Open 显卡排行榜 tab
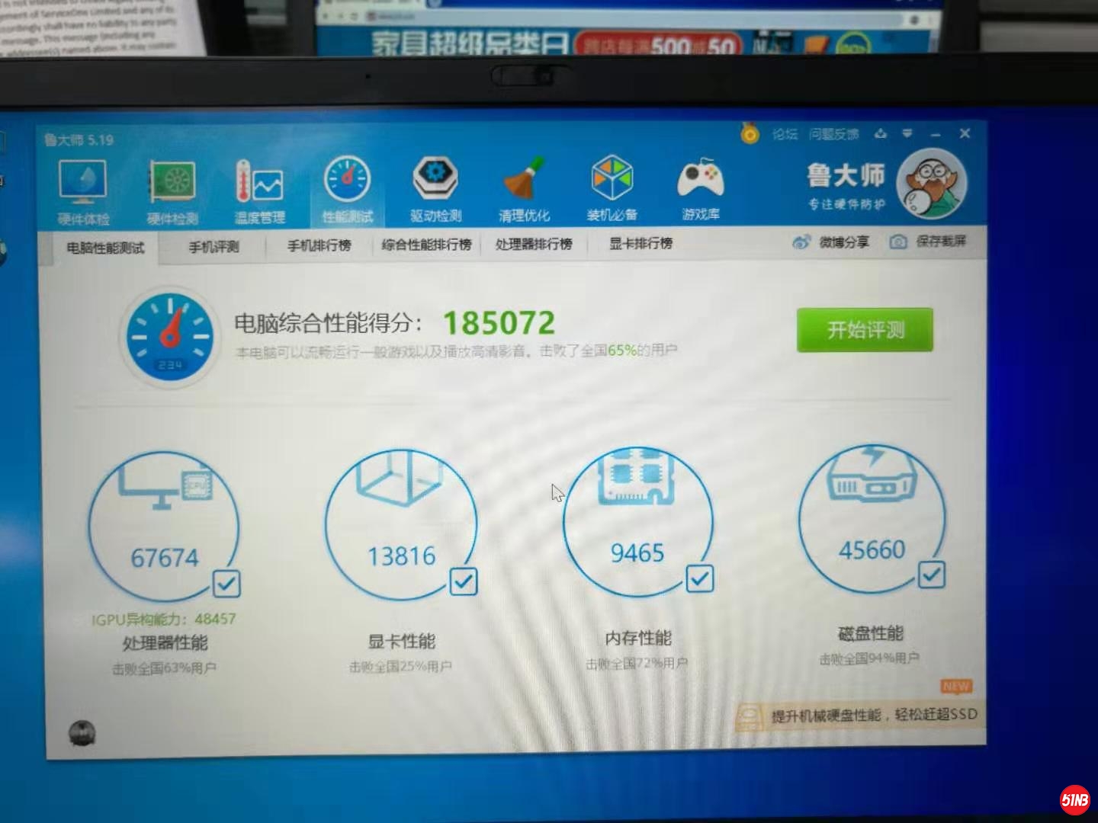1098x823 pixels. click(x=640, y=244)
